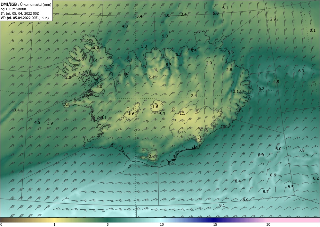Click the "og 100 m vindur." legend line

tap(14, 9)
